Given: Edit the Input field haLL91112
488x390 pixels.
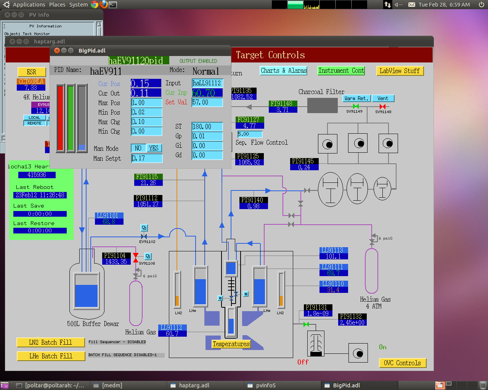Looking at the screenshot, I should coord(207,83).
